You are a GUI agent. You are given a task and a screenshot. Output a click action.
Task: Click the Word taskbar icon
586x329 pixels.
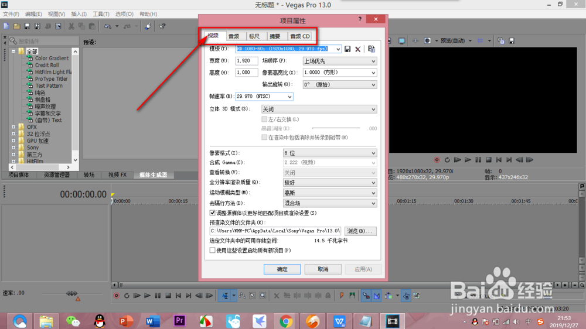coord(152,321)
